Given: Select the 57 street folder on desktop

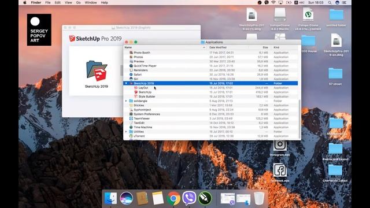Looking at the screenshot, I should click(335, 76).
